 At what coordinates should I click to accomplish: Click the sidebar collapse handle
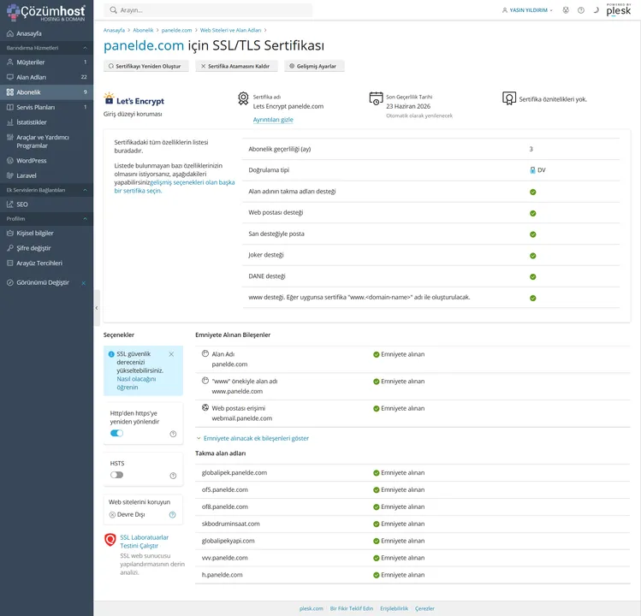tap(97, 307)
